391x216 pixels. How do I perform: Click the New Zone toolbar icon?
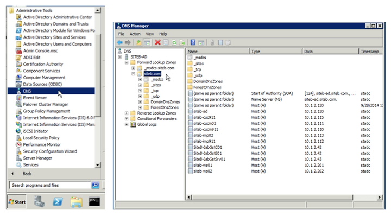(220, 42)
